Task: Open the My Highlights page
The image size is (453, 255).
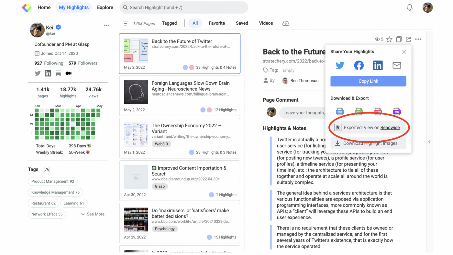Action: (74, 7)
